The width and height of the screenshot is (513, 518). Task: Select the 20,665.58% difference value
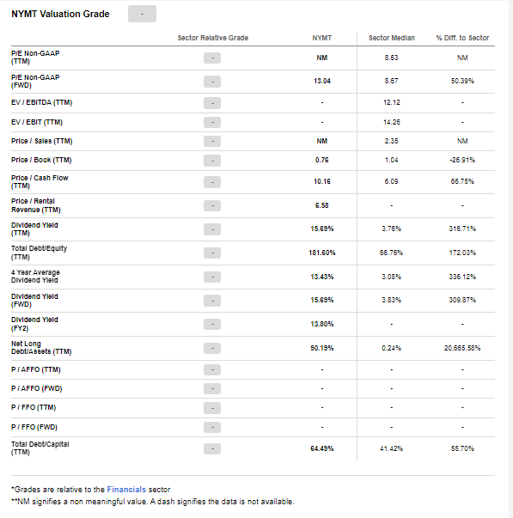[x=462, y=348]
